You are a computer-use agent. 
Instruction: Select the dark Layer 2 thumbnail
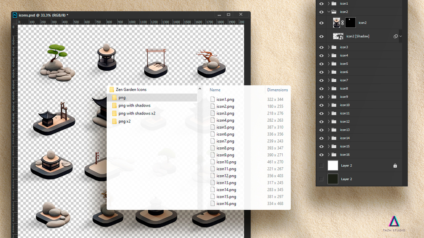pos(333,179)
